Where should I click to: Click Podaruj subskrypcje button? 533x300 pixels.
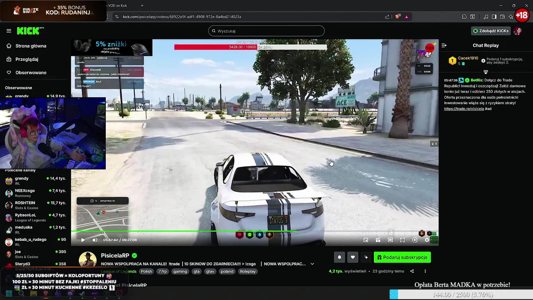click(x=402, y=257)
